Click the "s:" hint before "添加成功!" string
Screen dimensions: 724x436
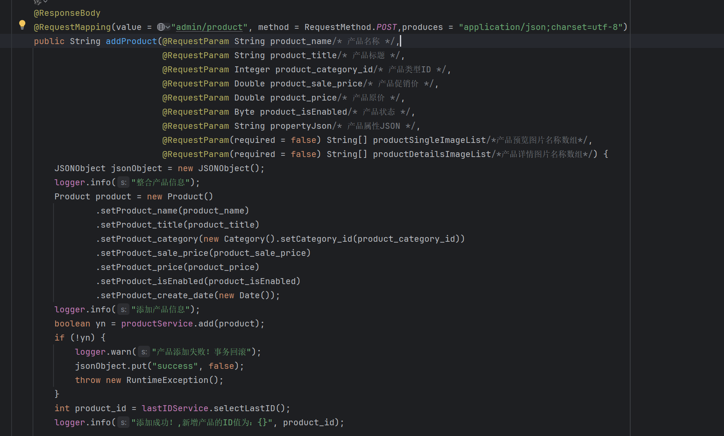[x=123, y=423]
